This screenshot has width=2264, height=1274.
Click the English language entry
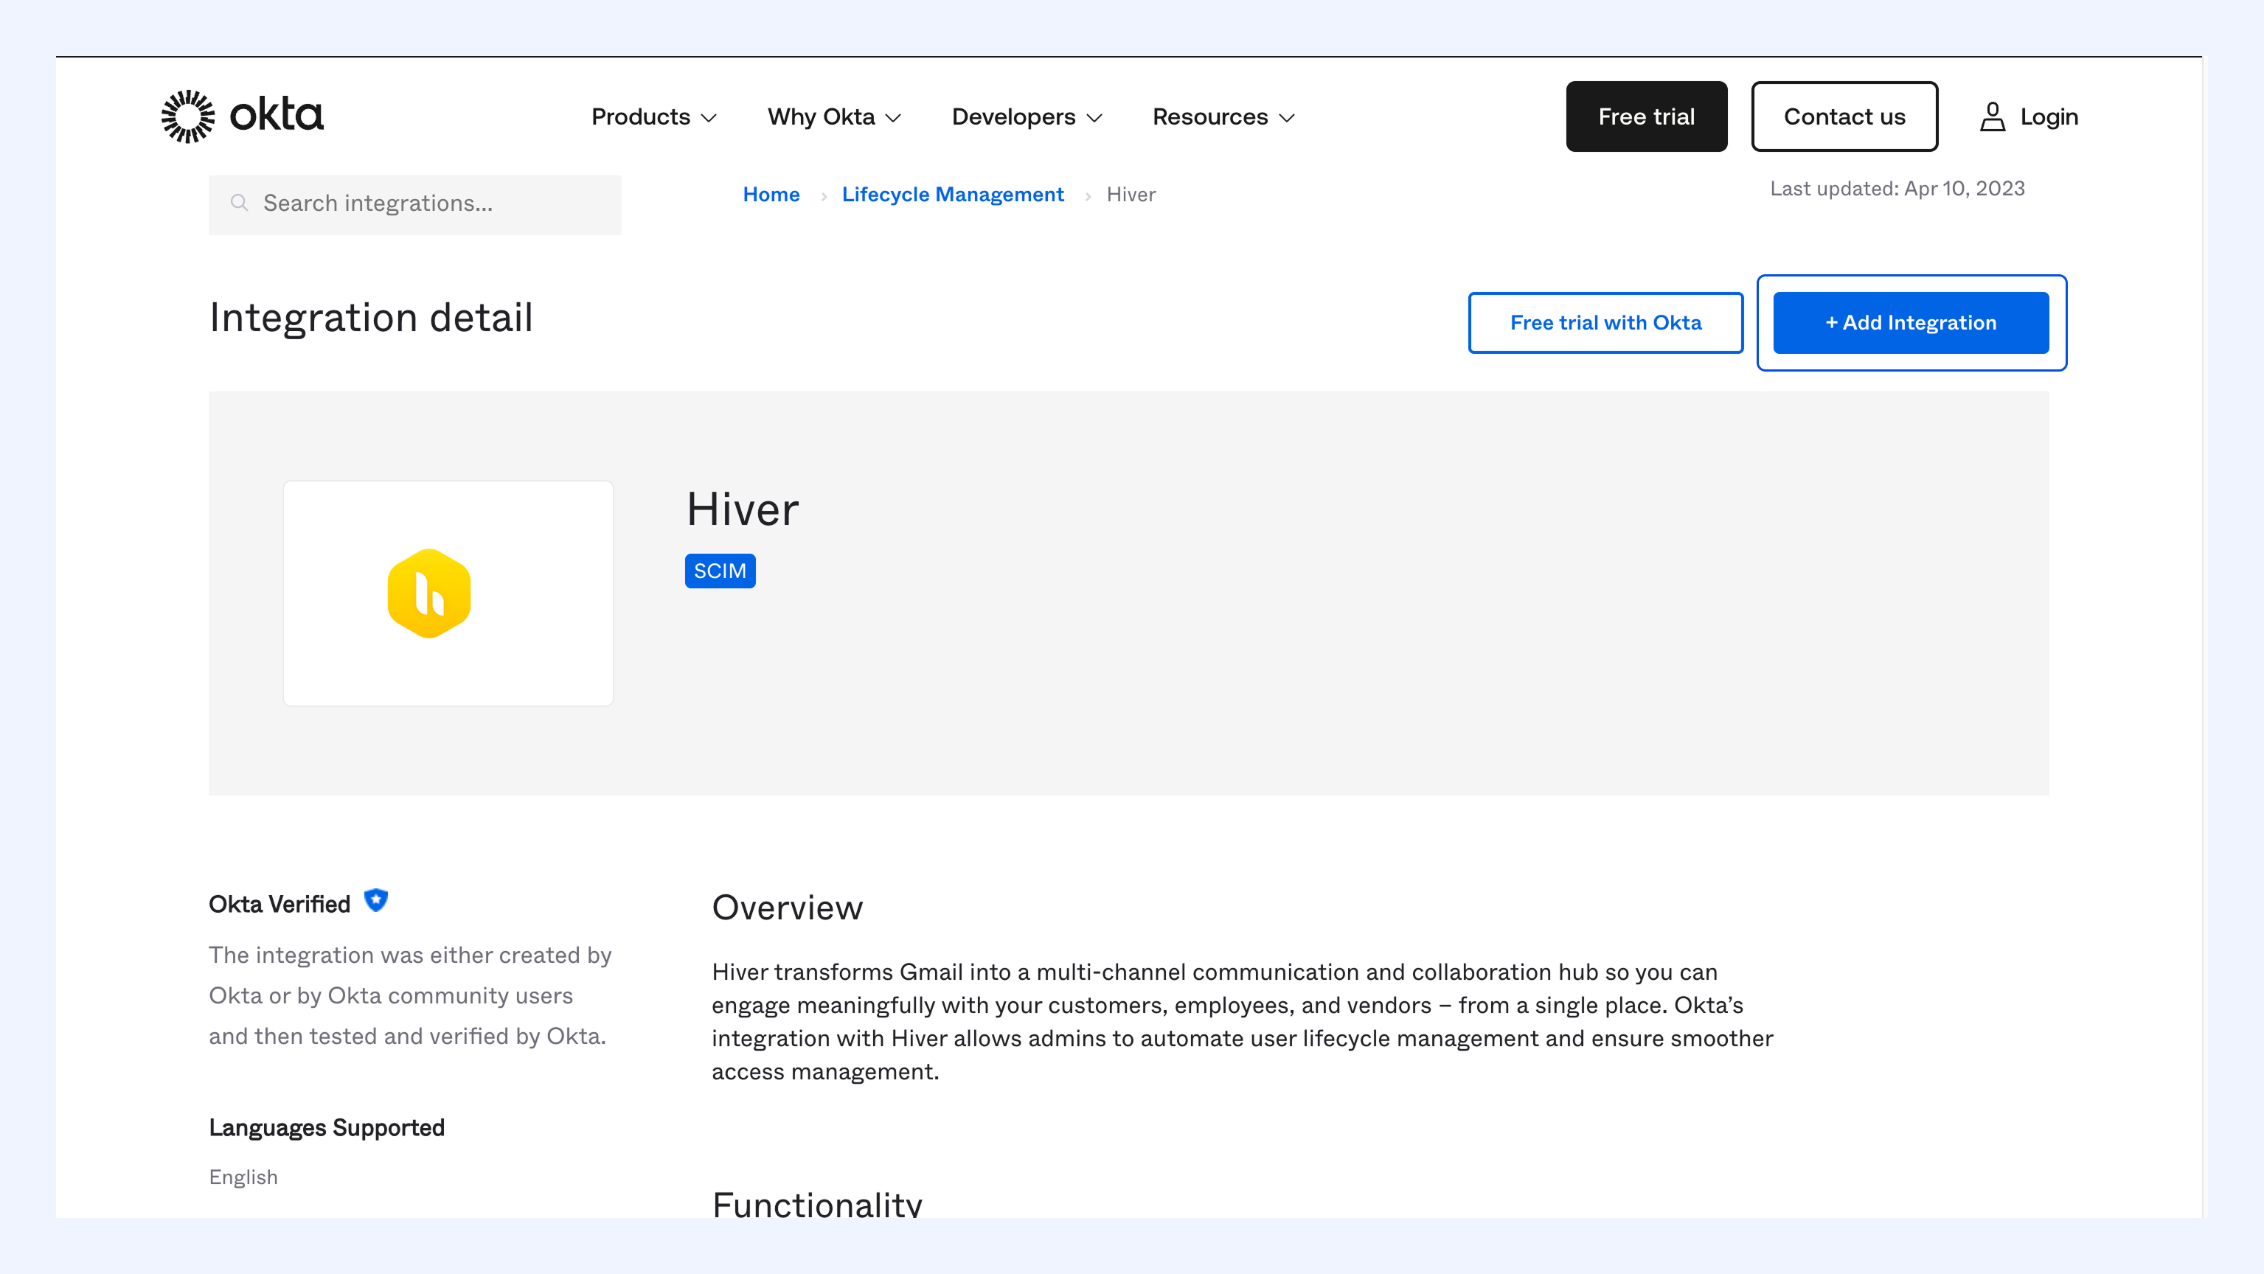(243, 1177)
